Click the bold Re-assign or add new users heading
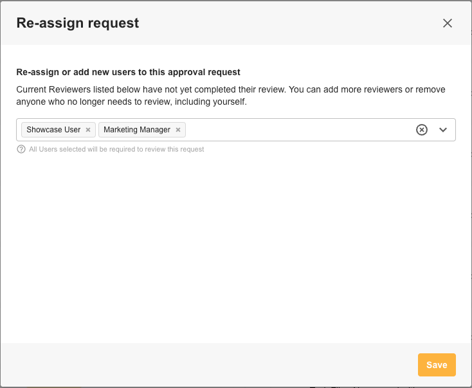Screen dimensions: 472x388 pyautogui.click(x=129, y=73)
